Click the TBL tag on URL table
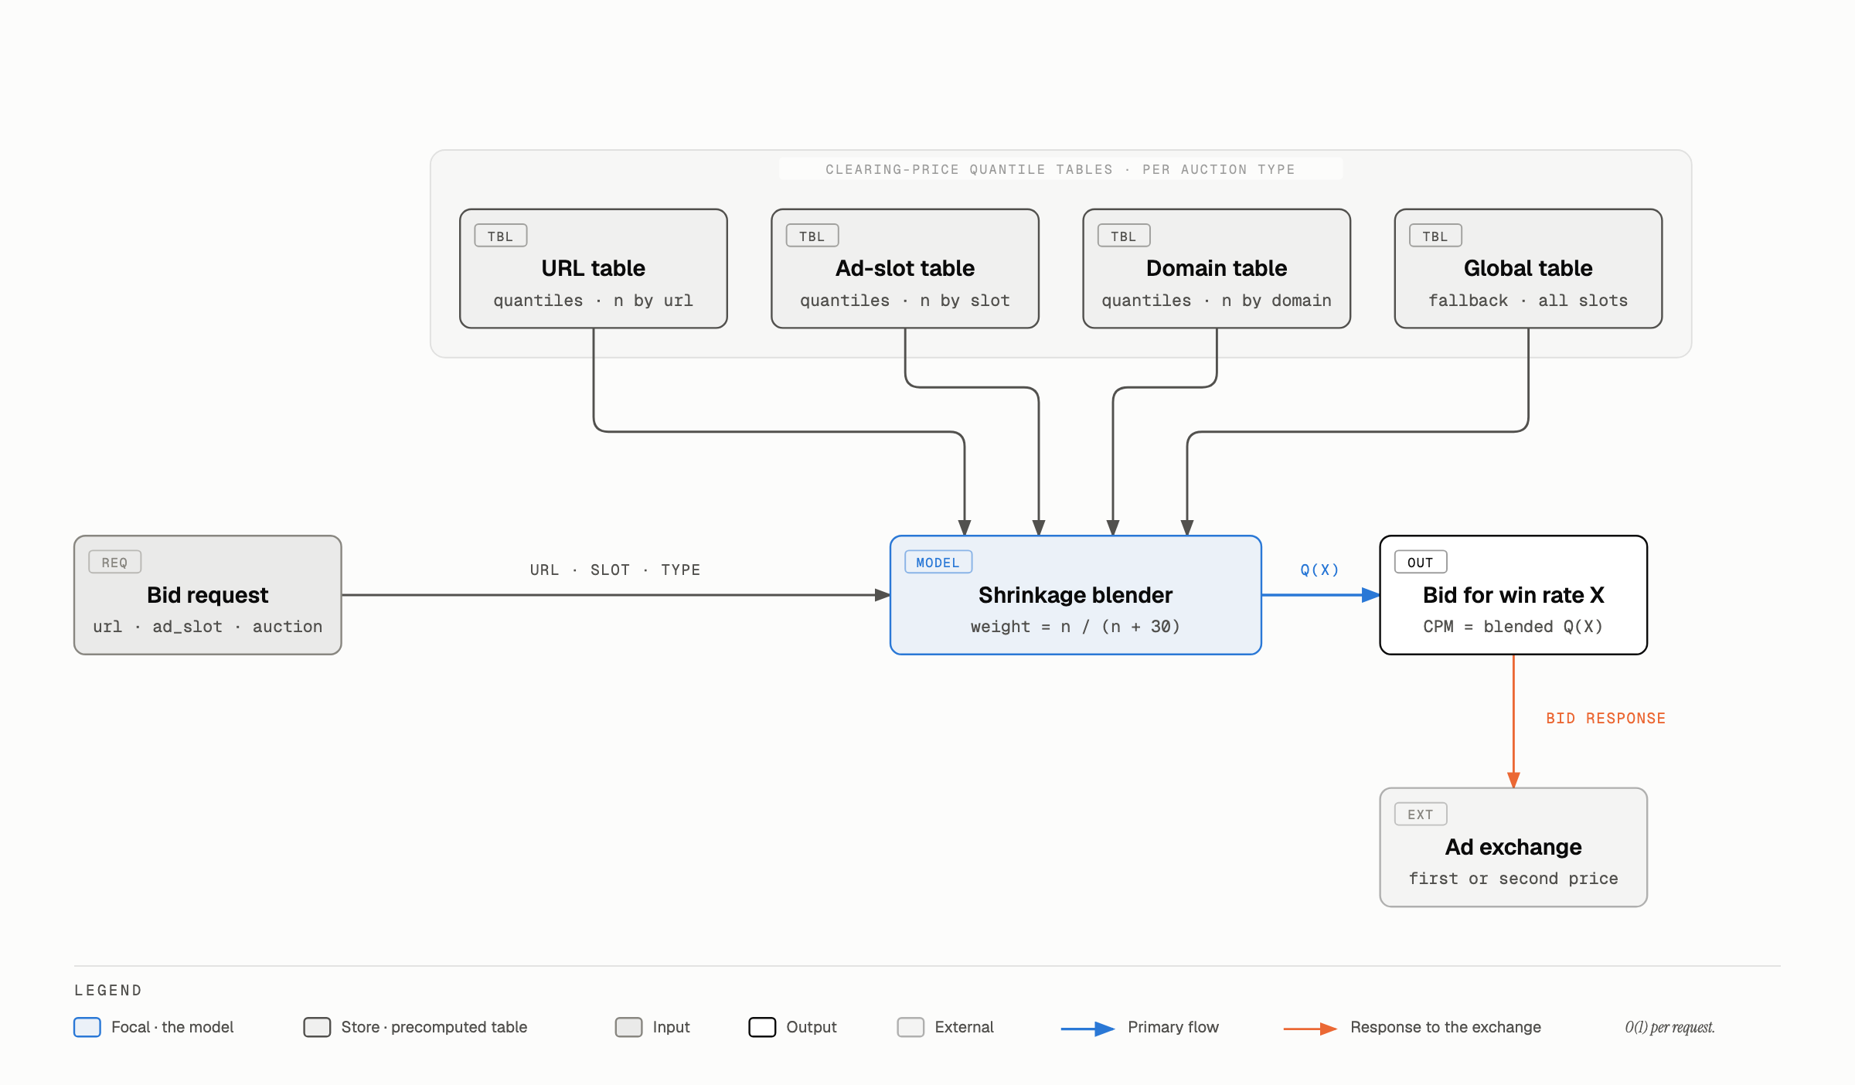This screenshot has height=1085, width=1855. [500, 236]
